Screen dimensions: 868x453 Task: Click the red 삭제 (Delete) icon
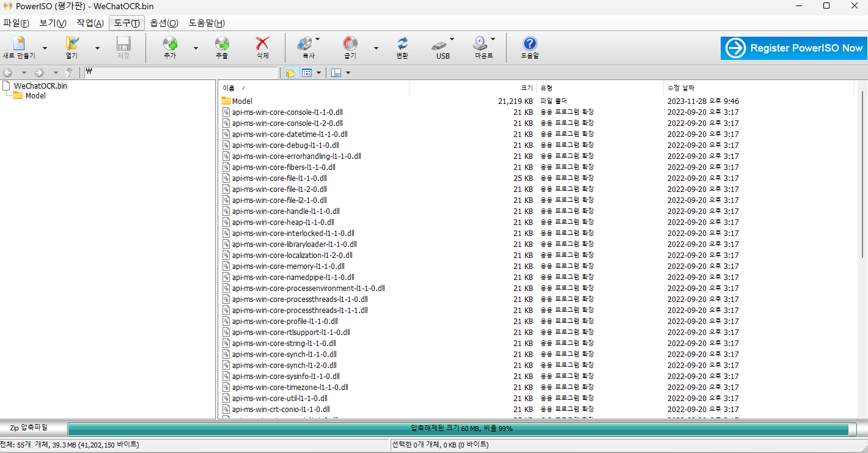[262, 47]
